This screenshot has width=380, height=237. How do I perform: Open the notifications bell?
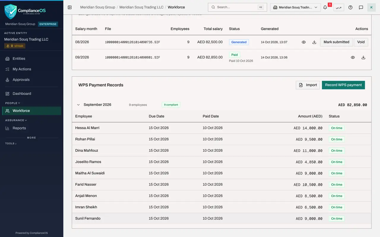[x=325, y=7]
